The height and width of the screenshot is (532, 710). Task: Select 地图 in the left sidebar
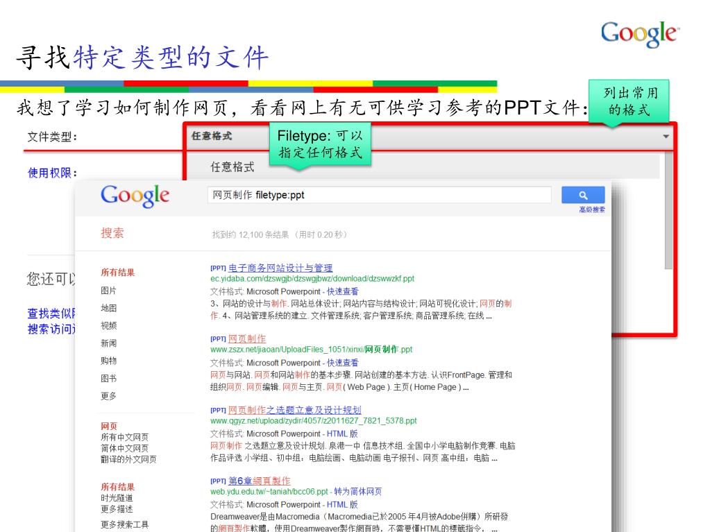pyautogui.click(x=109, y=308)
